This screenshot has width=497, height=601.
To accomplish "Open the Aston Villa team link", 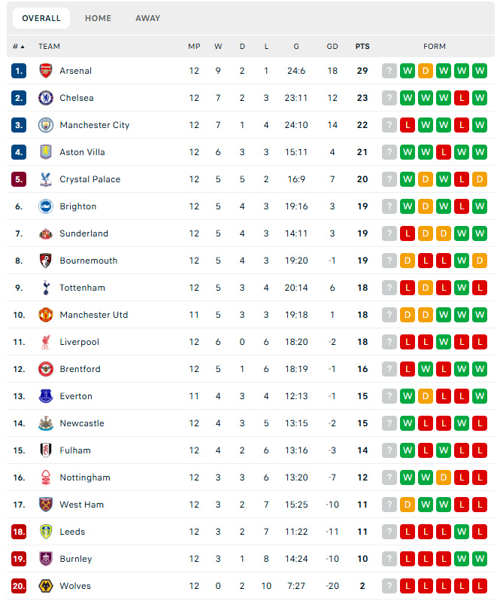I will pyautogui.click(x=82, y=152).
